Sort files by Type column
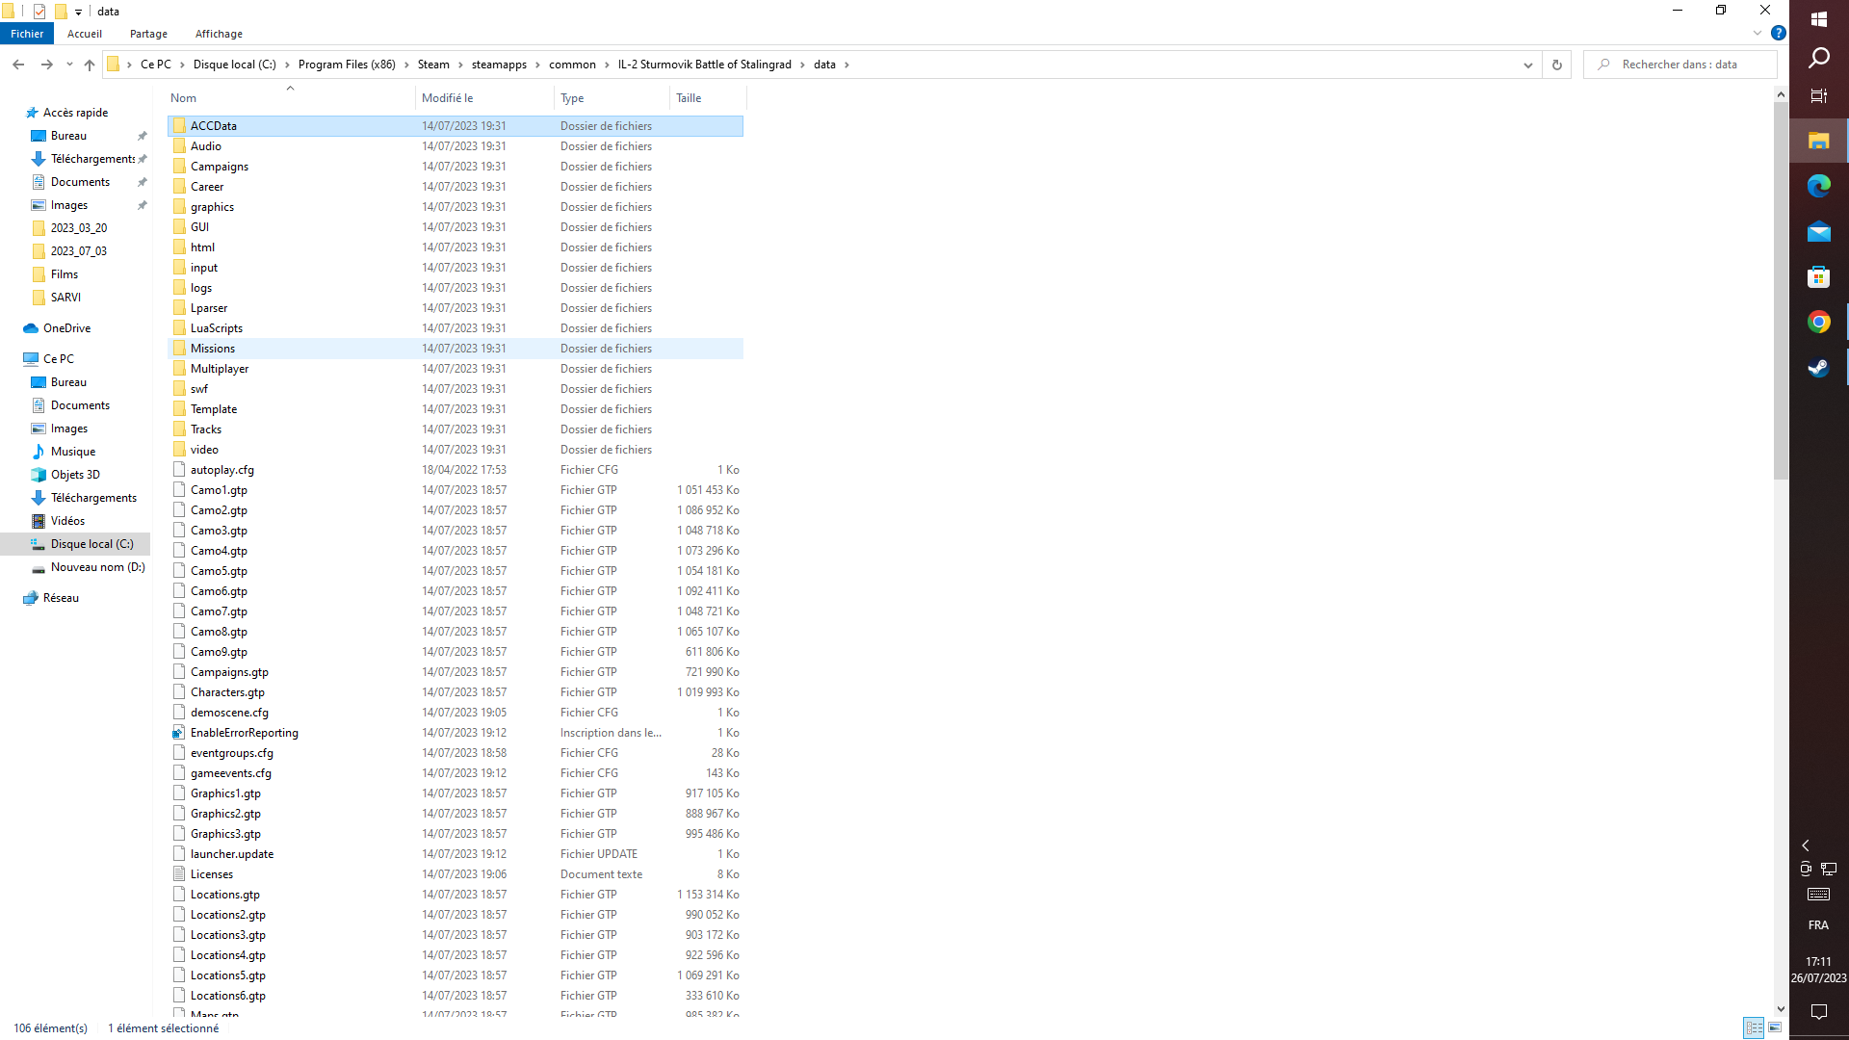 pos(612,98)
